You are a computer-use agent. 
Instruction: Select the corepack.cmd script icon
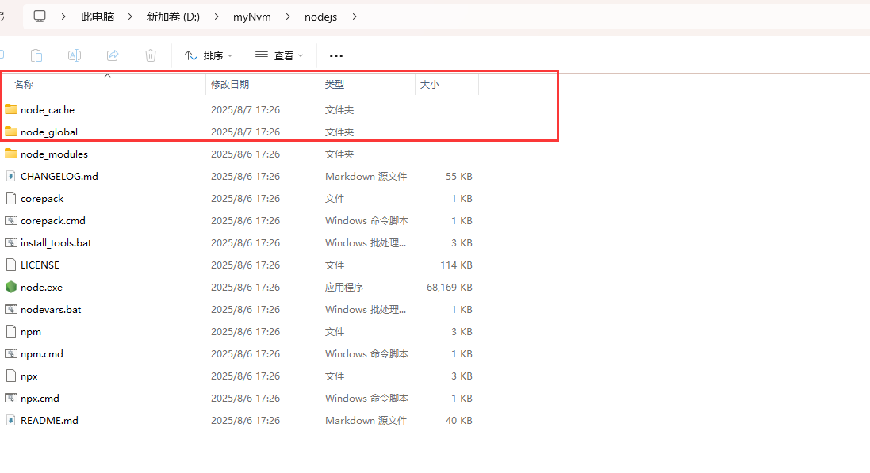click(11, 220)
